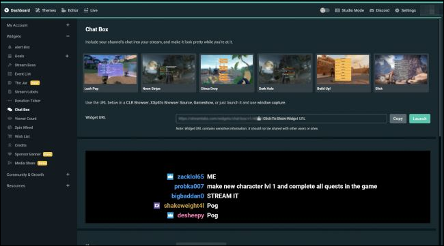Select the Build Up! theme thumbnail
Image resolution: width=444 pixels, height=246 pixels.
[343, 73]
